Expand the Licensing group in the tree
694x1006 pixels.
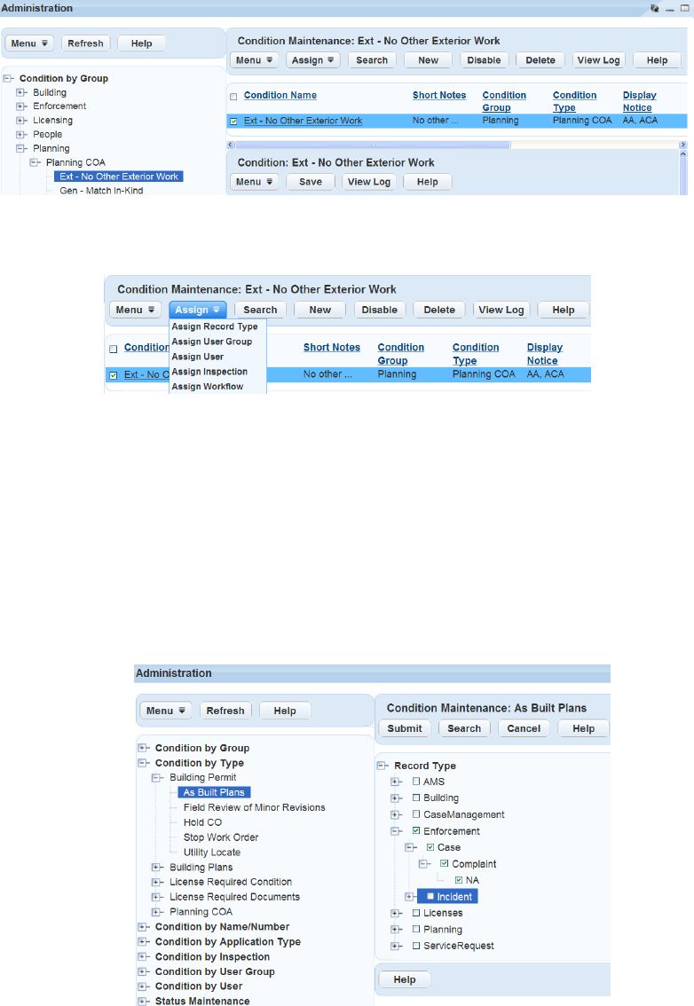20,121
